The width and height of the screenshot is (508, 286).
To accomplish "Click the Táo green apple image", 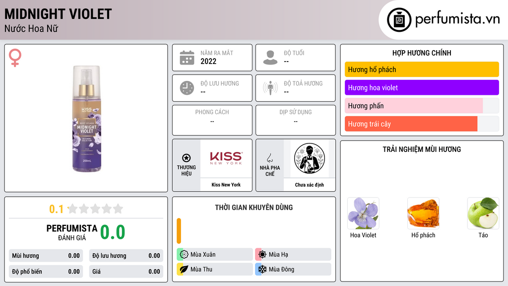I will click(483, 214).
